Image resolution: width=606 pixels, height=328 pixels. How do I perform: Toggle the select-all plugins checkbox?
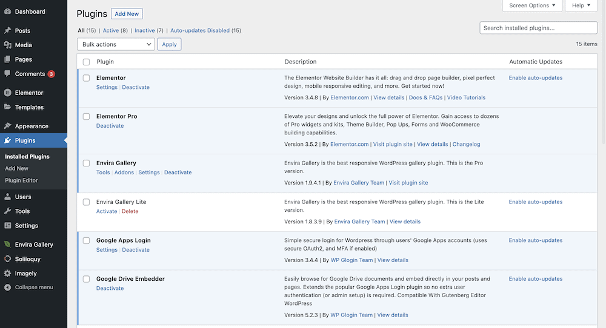(x=86, y=62)
